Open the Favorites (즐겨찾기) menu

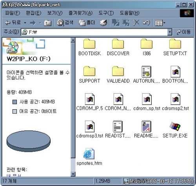click(x=81, y=13)
